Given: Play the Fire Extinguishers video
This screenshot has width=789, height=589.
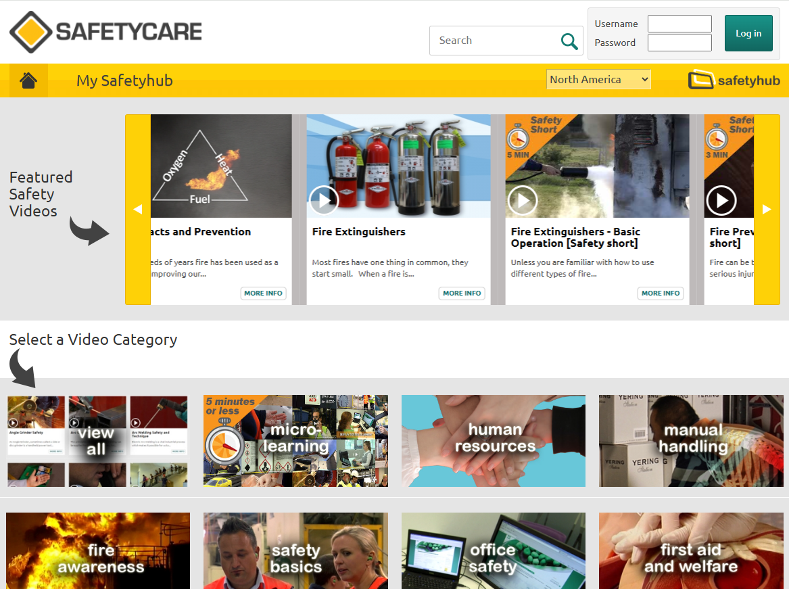Looking at the screenshot, I should pos(324,200).
